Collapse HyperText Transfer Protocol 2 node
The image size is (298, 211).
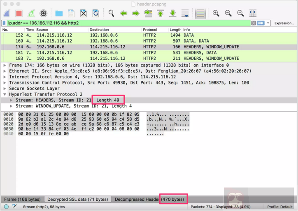tap(5, 94)
